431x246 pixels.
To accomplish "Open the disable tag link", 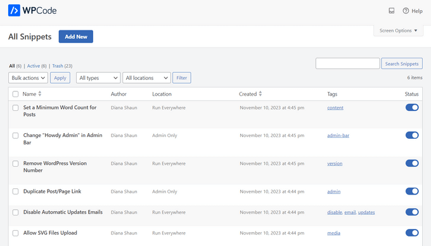I will coord(335,212).
